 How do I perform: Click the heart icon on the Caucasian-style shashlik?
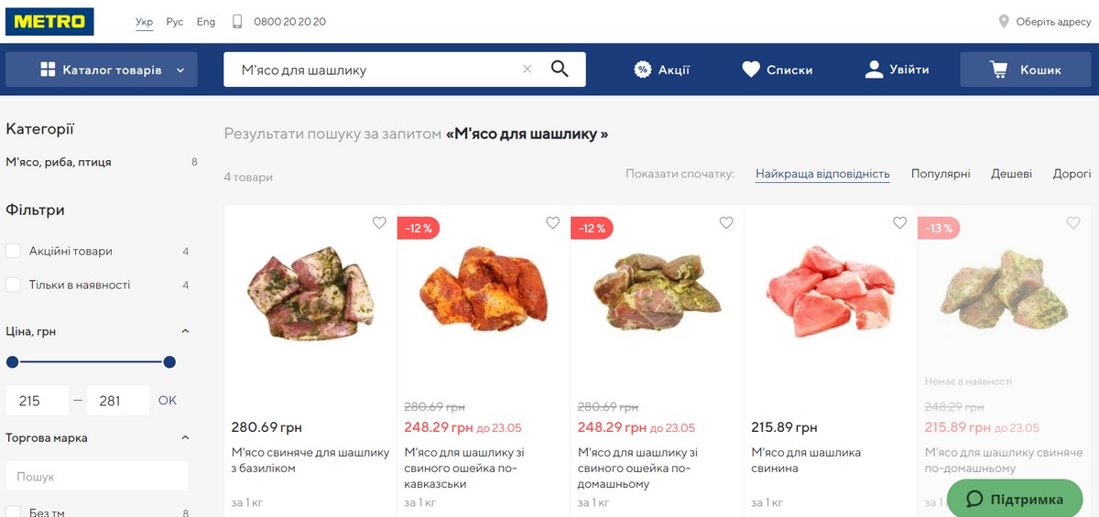(552, 222)
